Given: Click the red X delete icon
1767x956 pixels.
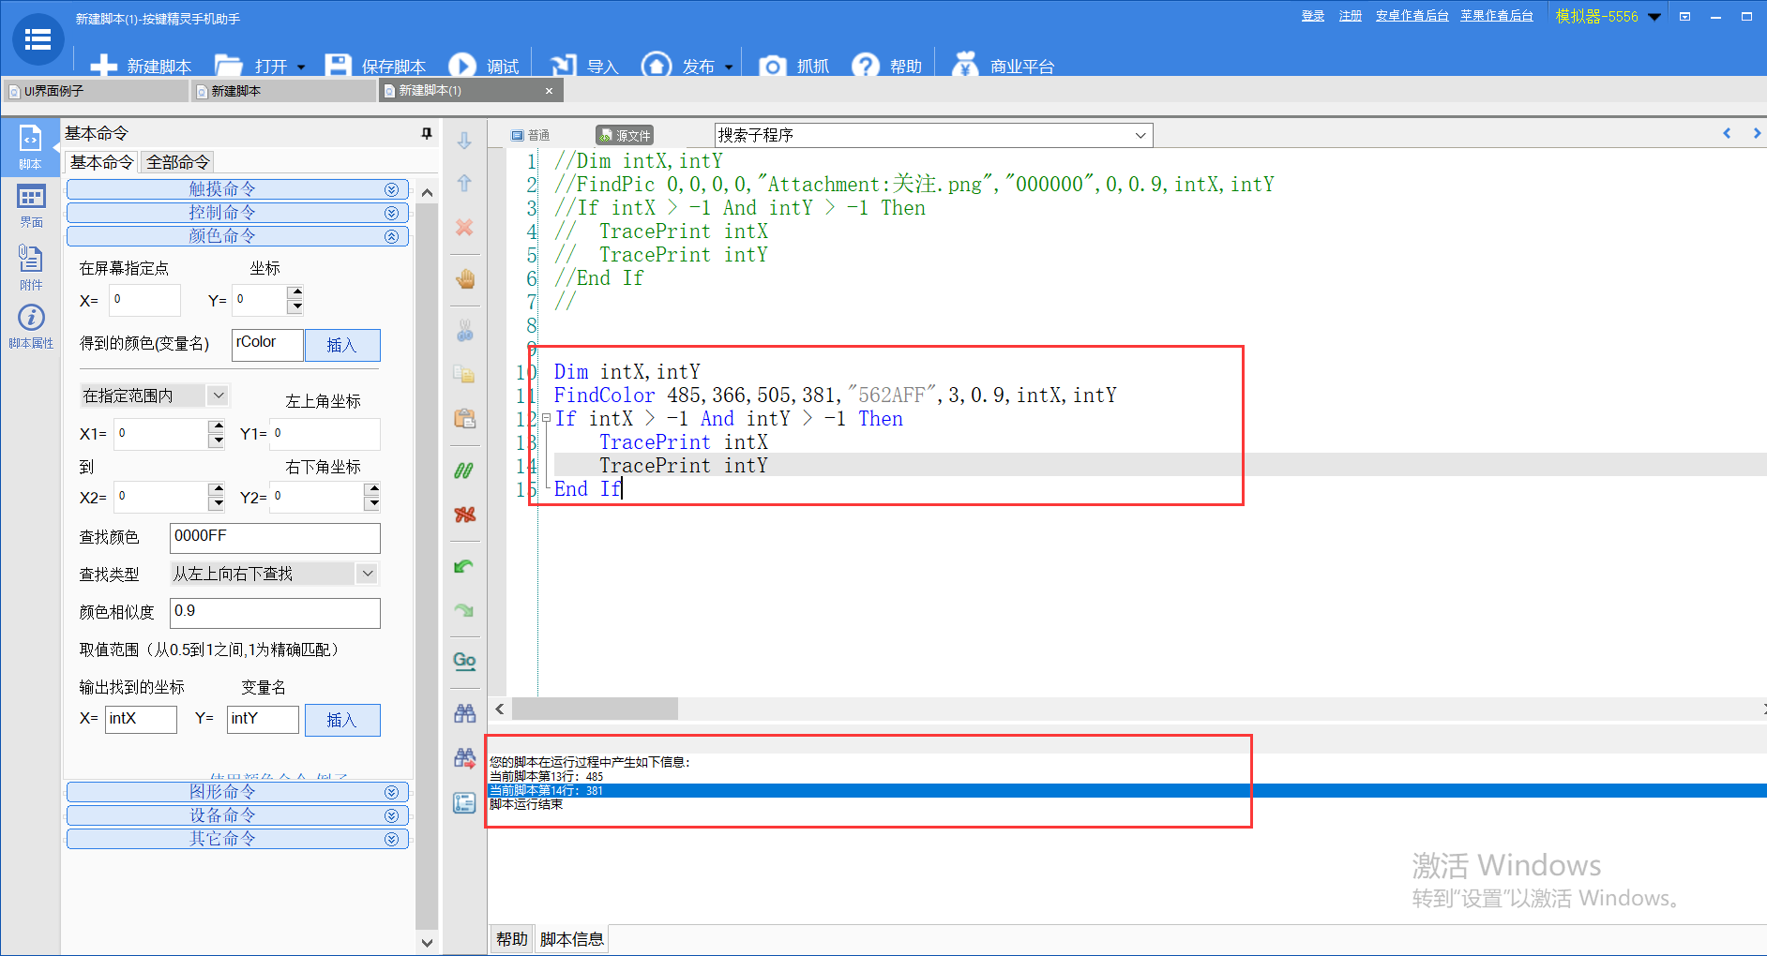Looking at the screenshot, I should tap(464, 228).
